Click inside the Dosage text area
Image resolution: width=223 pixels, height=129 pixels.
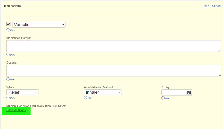click(113, 71)
